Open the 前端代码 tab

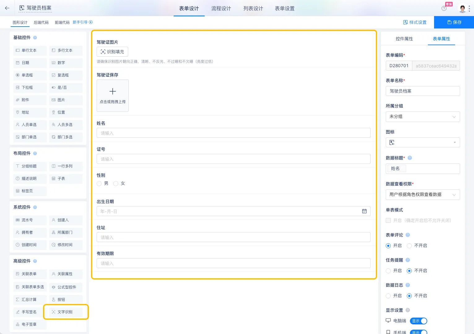coord(62,23)
